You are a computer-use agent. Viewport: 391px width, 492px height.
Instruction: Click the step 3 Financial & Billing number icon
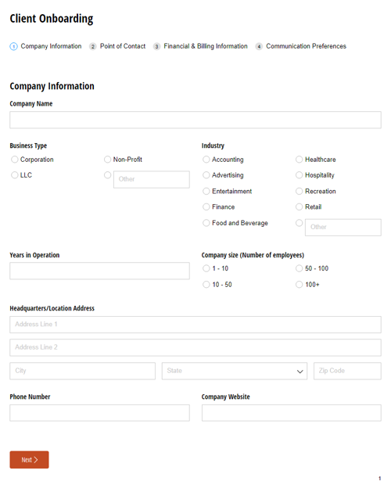click(x=156, y=46)
